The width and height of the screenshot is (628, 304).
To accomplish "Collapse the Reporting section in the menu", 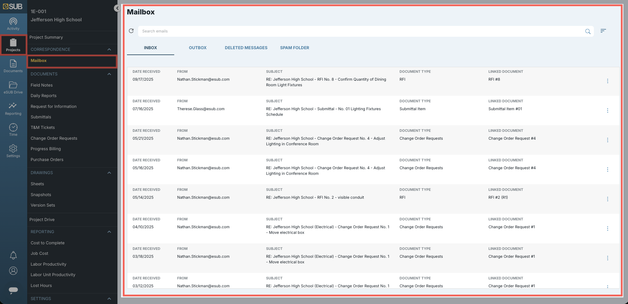I will tap(109, 232).
